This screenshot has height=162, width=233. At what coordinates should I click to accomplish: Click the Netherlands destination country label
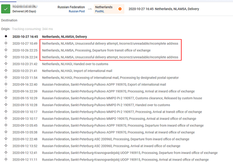coord(104,7)
